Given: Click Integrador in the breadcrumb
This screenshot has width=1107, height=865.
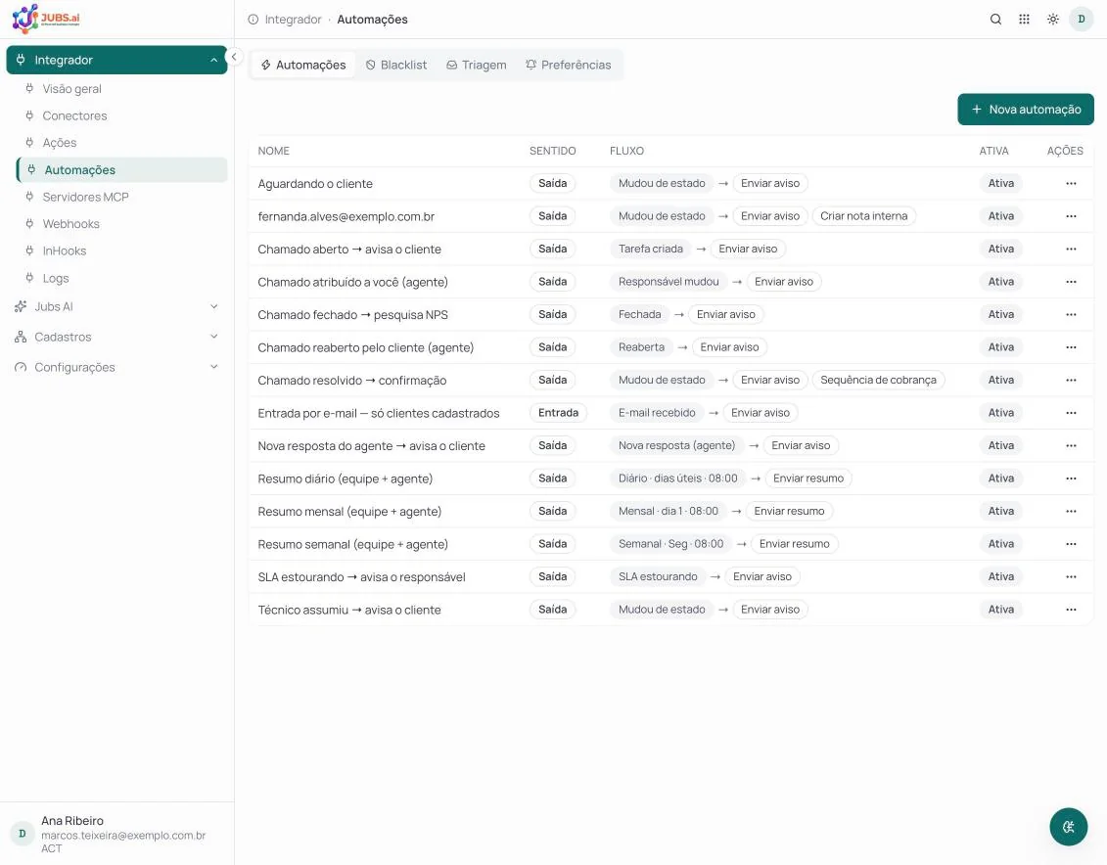Looking at the screenshot, I should point(293,20).
